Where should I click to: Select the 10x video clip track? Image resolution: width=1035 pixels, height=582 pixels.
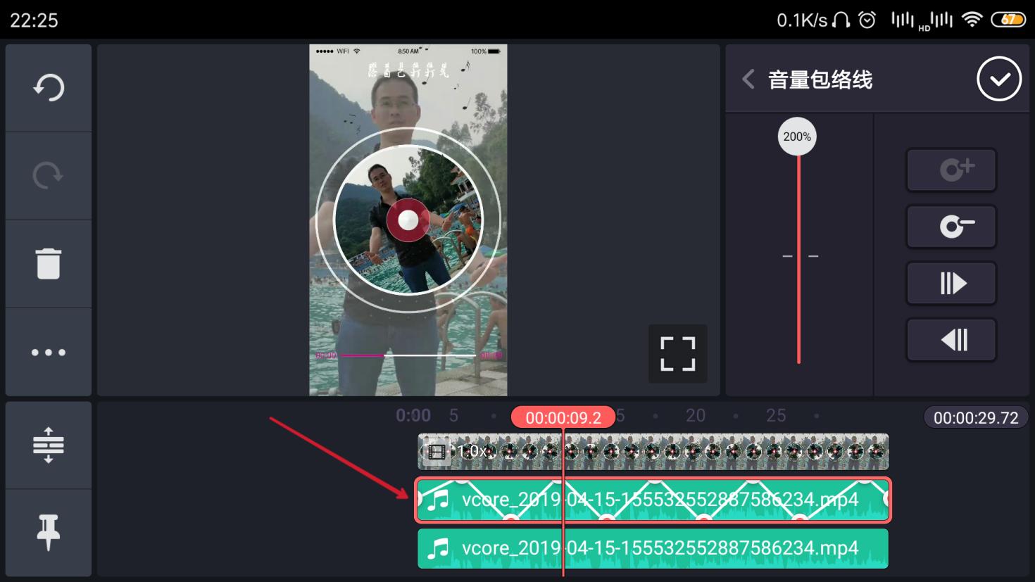(x=653, y=452)
